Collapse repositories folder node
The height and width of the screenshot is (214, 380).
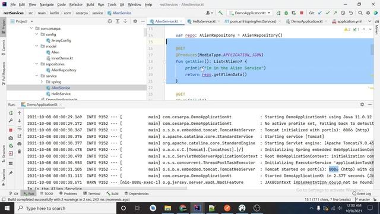pos(37,64)
